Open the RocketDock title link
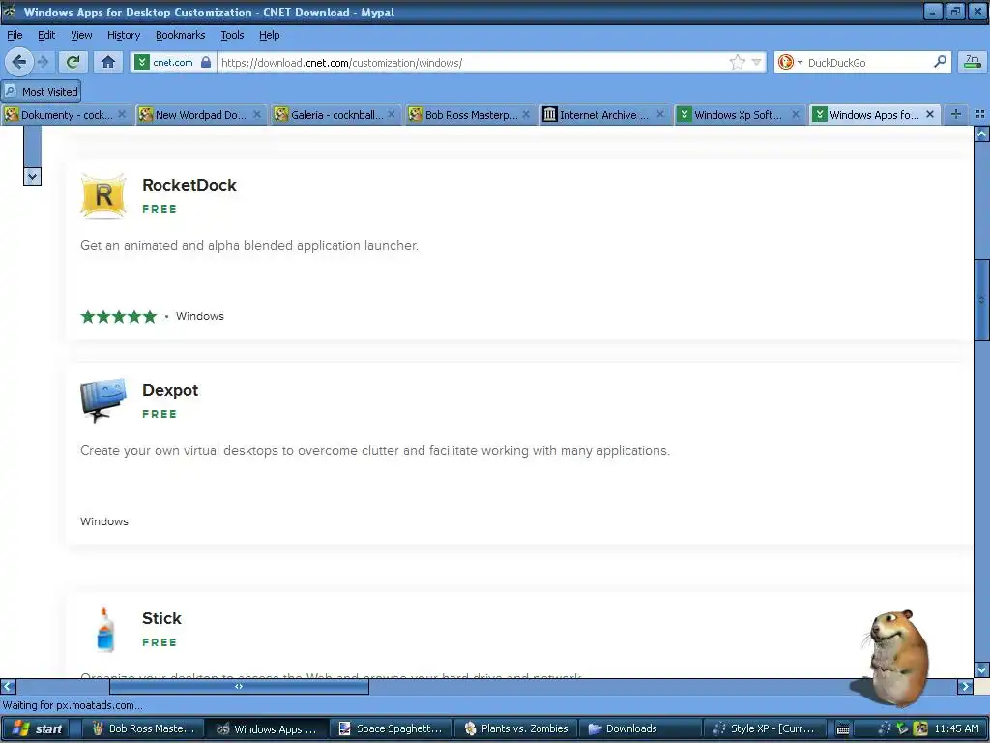 pyautogui.click(x=189, y=185)
